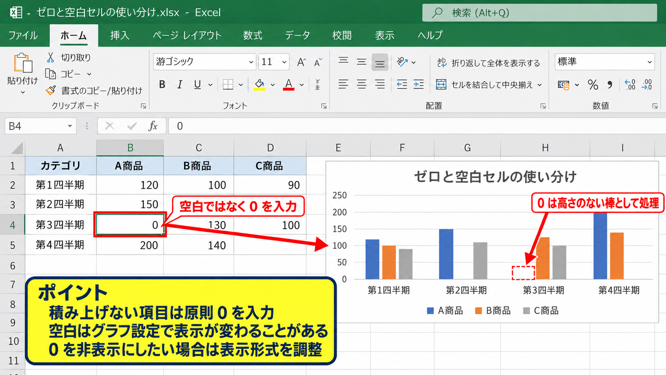This screenshot has height=375, width=666.
Task: Click the Copy icon
Action: pos(51,74)
